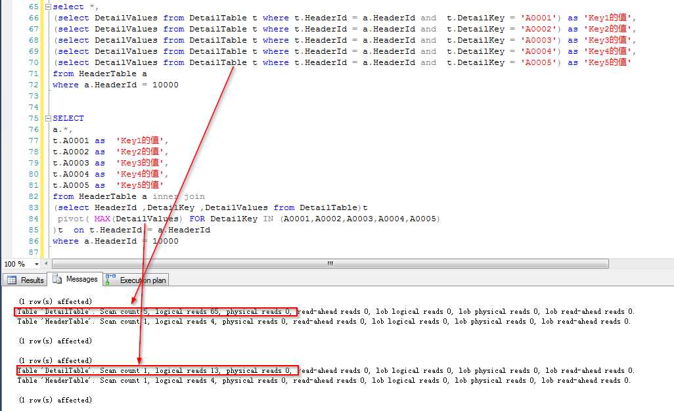
Task: Click 'inner join' text on line 82
Action: pyautogui.click(x=179, y=197)
